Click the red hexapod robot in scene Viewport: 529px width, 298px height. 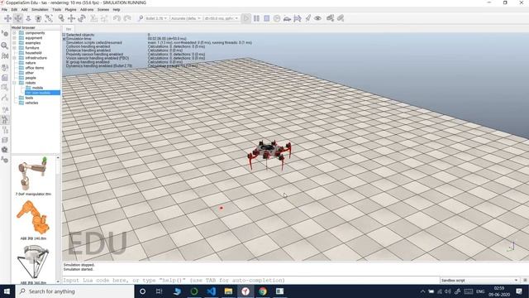[x=269, y=154]
